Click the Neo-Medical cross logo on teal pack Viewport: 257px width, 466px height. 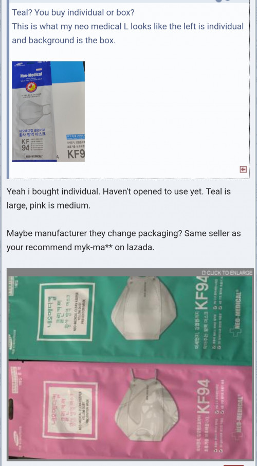pos(236,319)
